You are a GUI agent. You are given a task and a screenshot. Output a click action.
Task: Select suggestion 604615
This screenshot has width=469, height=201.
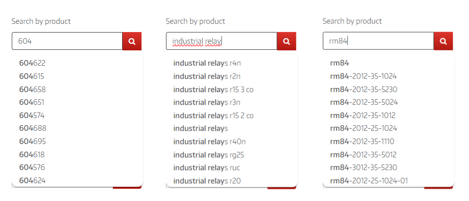point(32,76)
